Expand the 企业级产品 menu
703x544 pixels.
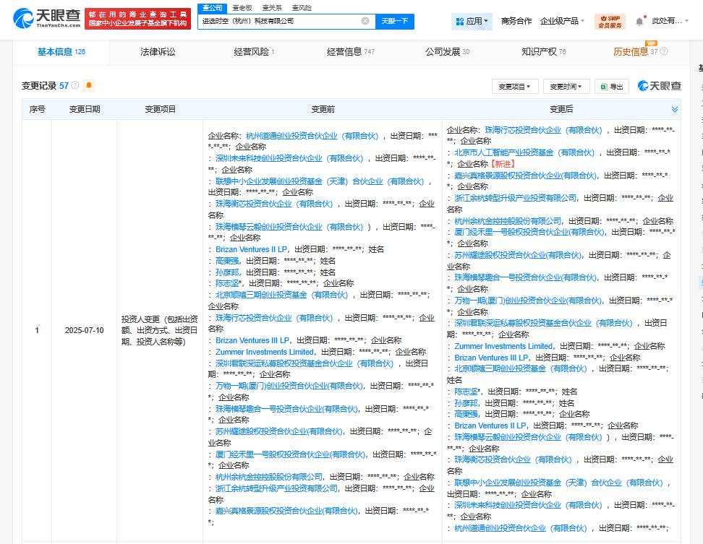[x=563, y=22]
